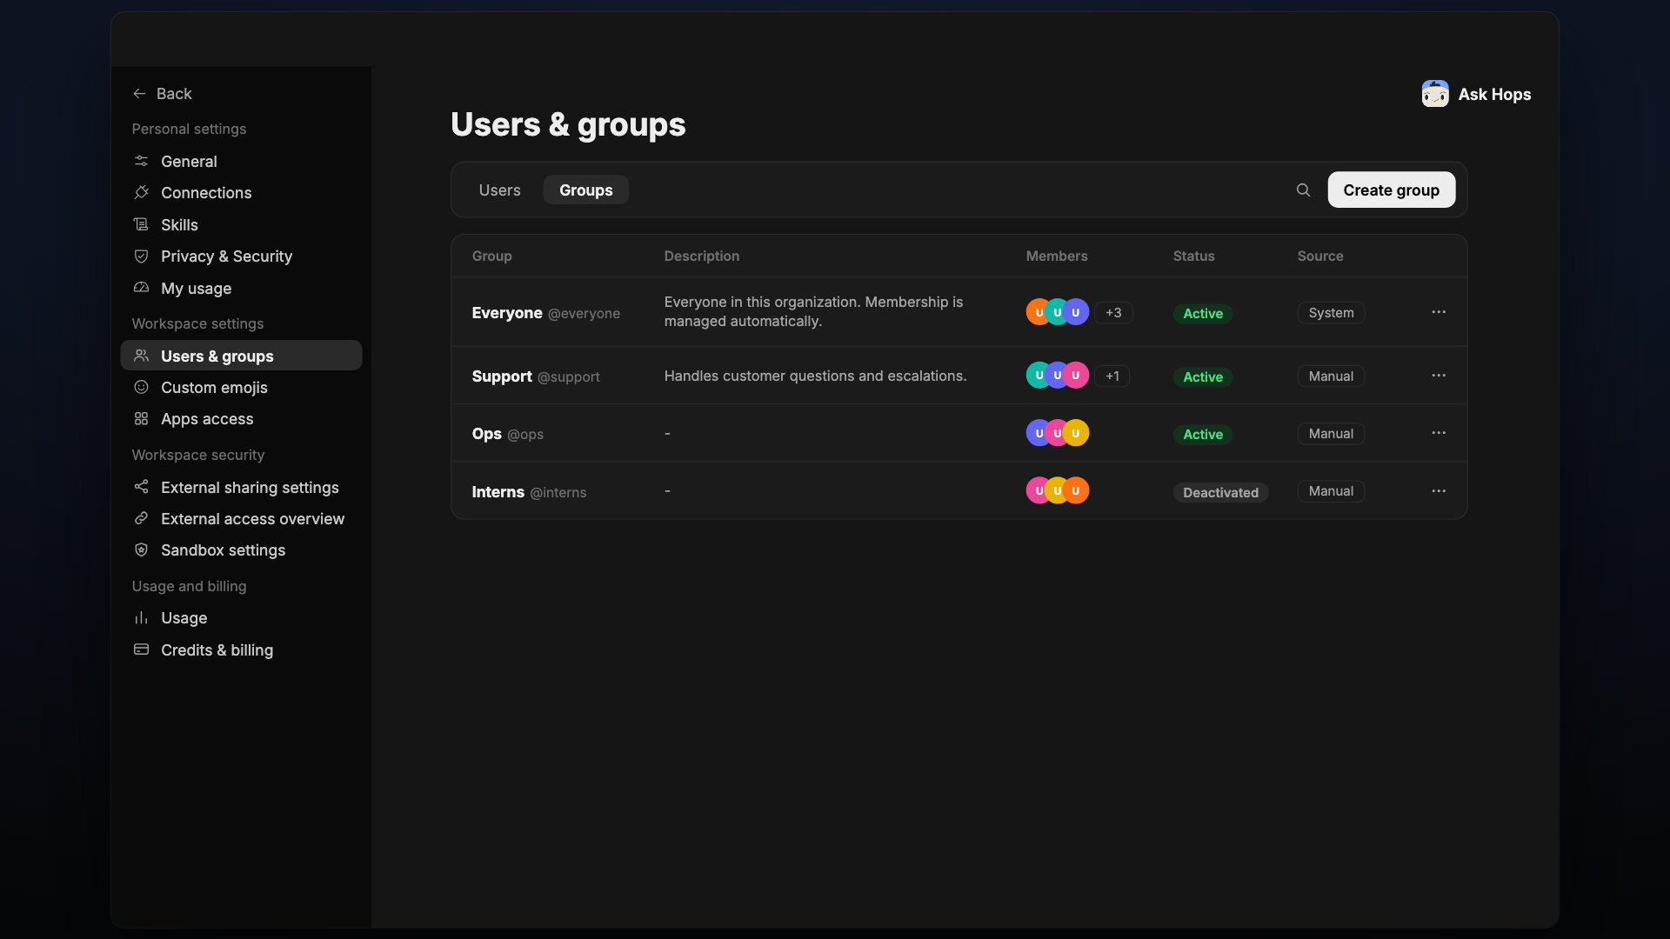Click the Privacy & Security shield icon
The image size is (1670, 939).
141,256
